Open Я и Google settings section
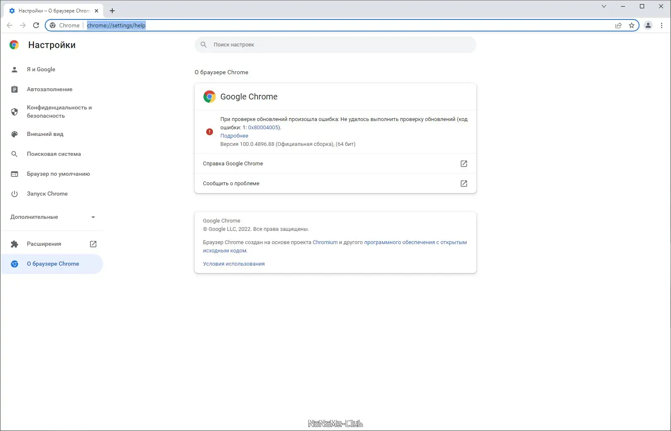 tap(52, 69)
